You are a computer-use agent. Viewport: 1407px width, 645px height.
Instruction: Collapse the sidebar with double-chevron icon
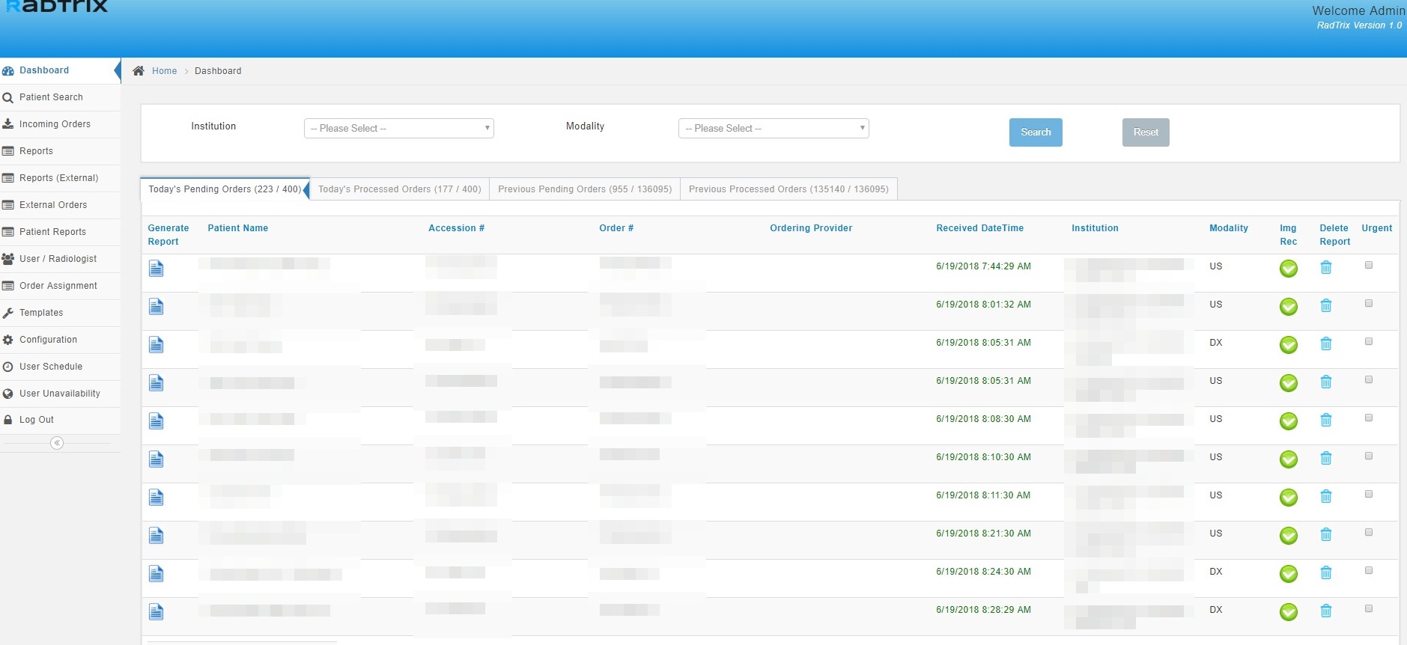(x=57, y=443)
